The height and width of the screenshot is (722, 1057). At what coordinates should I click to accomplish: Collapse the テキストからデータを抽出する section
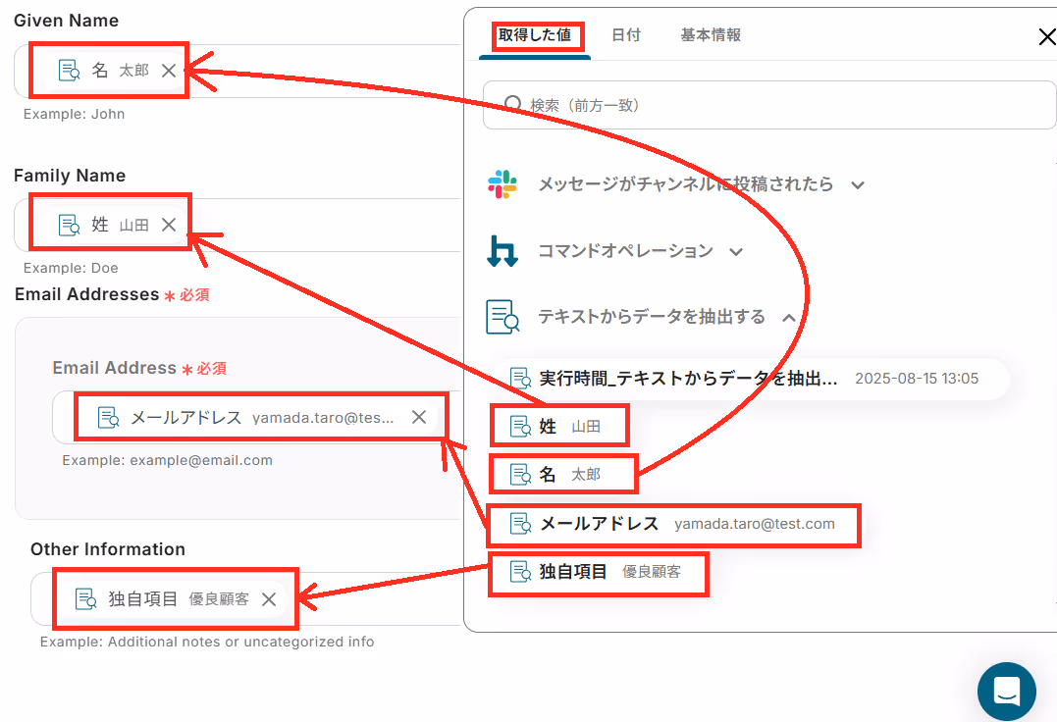(x=789, y=317)
